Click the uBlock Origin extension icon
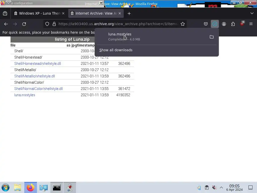257x193 pixels. pos(242,24)
